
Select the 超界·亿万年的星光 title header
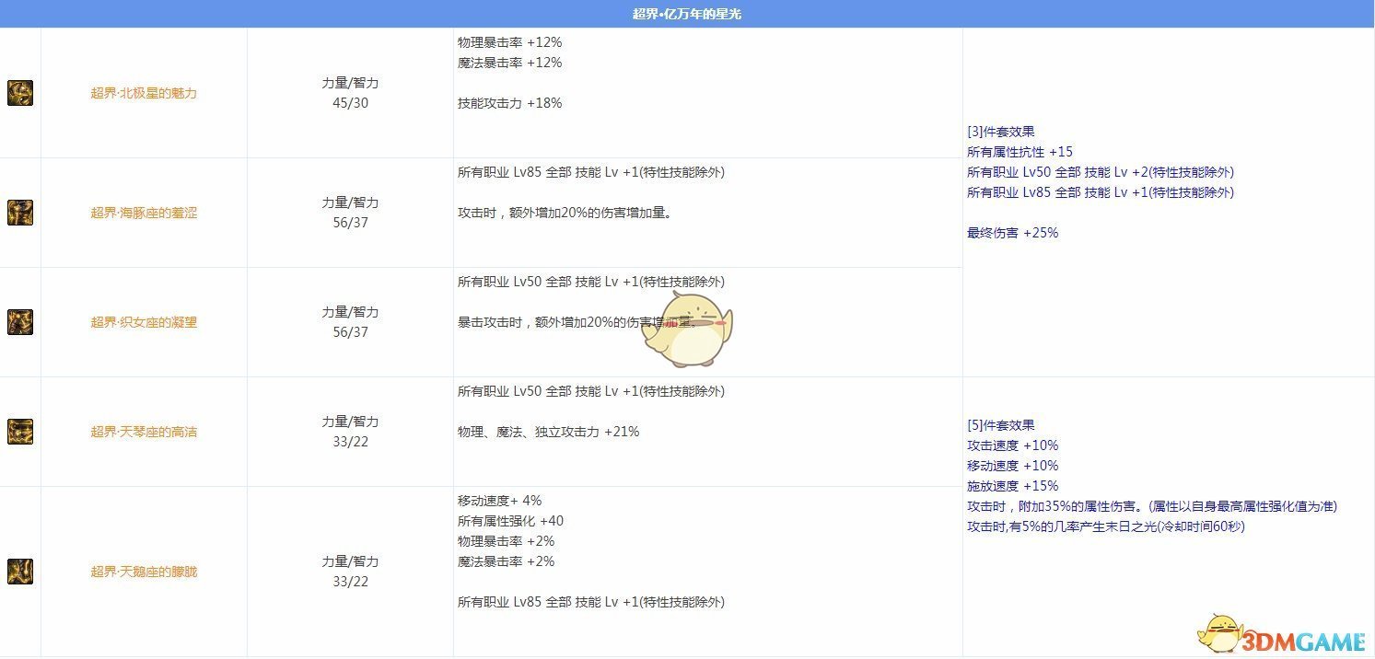coord(687,14)
